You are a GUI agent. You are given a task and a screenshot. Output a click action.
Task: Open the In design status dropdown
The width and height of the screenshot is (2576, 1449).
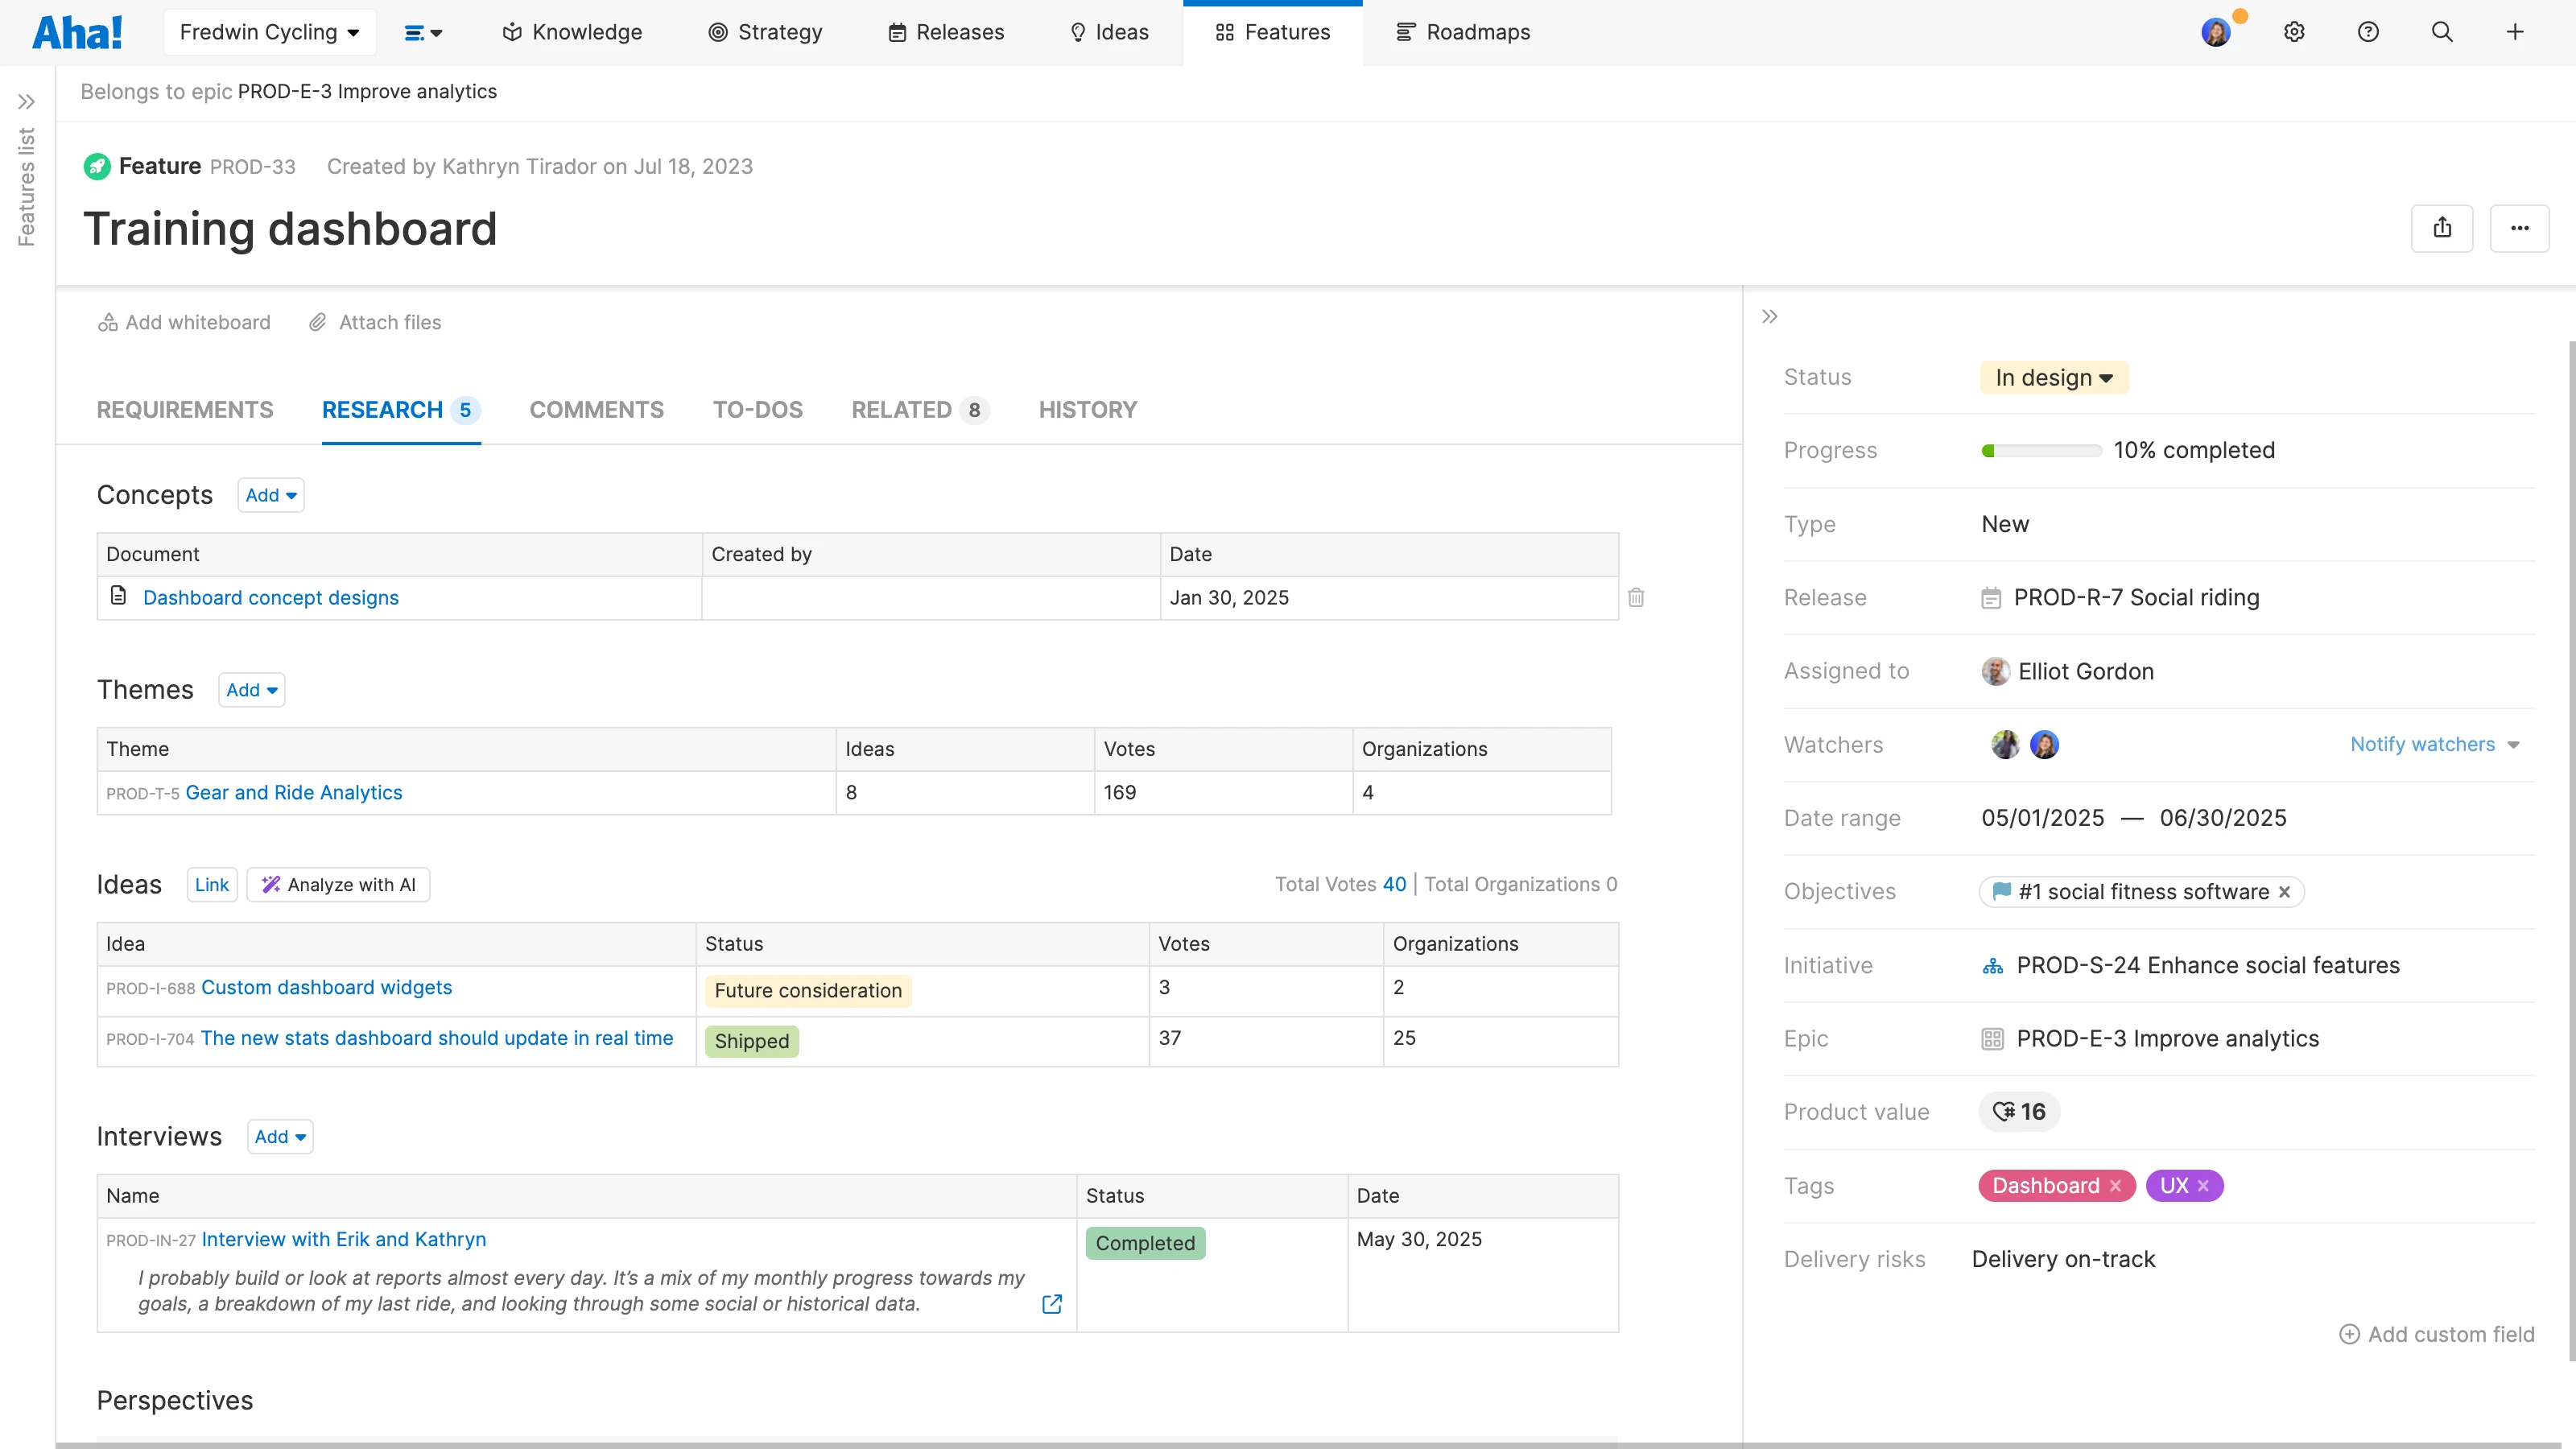pyautogui.click(x=2053, y=377)
